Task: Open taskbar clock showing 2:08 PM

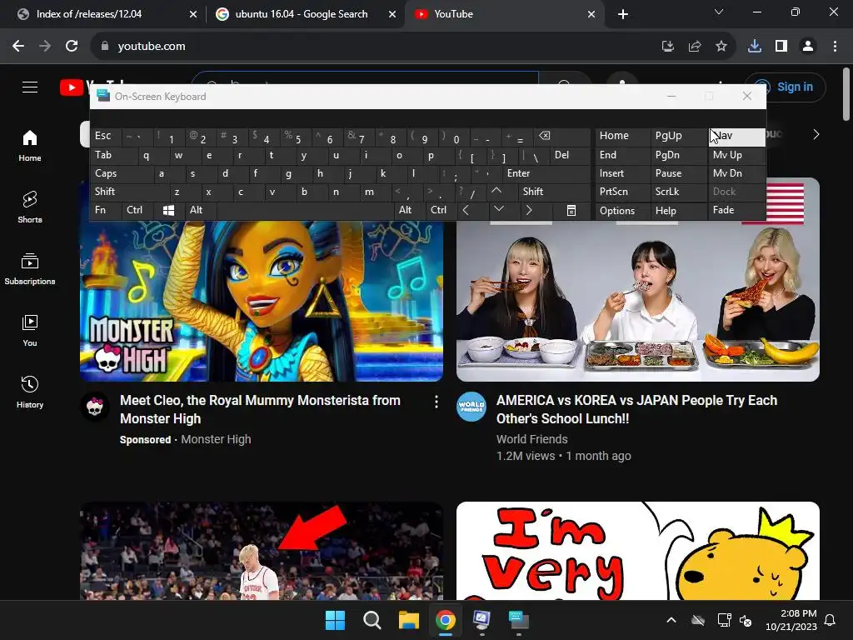Action: [791, 620]
